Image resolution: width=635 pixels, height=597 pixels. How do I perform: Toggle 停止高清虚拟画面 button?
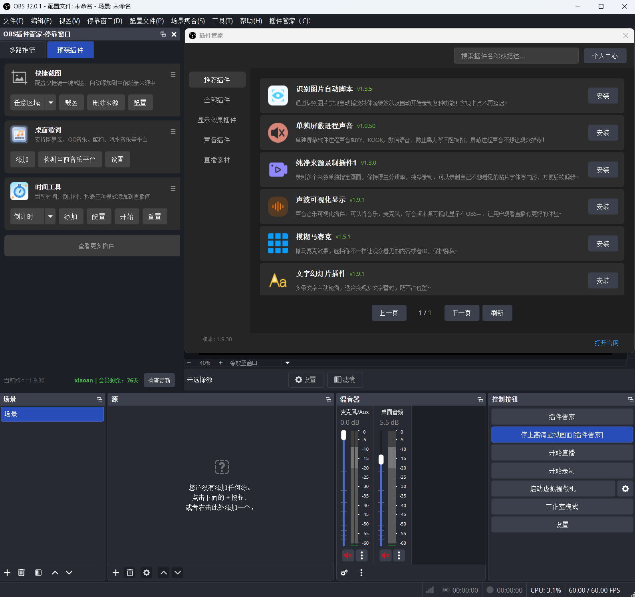coord(562,435)
